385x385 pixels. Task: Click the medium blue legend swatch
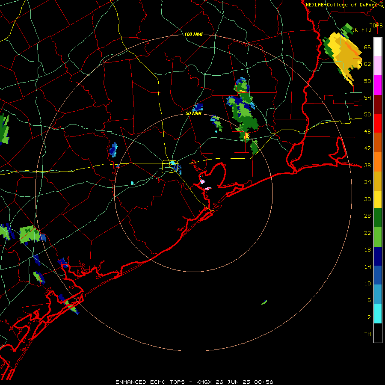click(x=378, y=275)
